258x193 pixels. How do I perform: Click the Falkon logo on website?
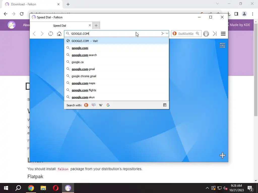pos(12,25)
